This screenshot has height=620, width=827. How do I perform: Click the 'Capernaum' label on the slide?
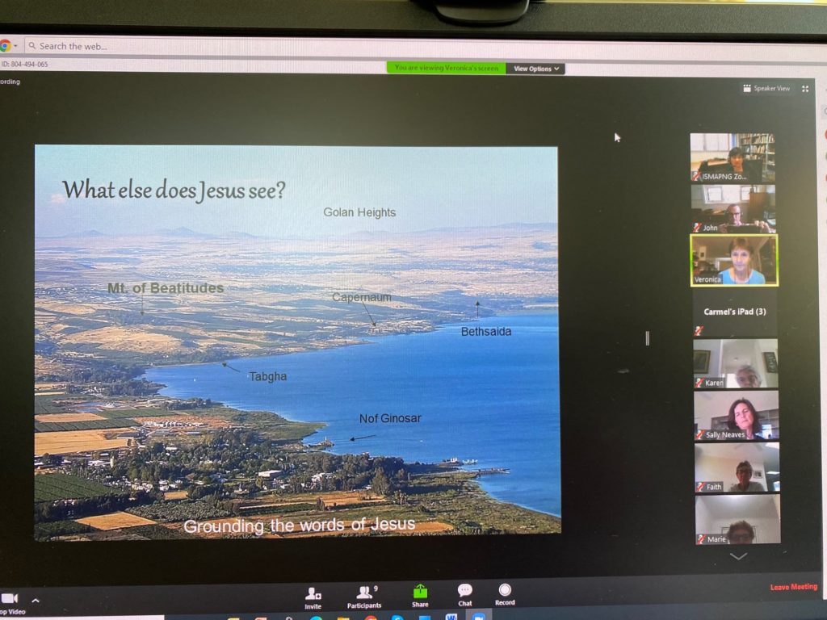[362, 297]
